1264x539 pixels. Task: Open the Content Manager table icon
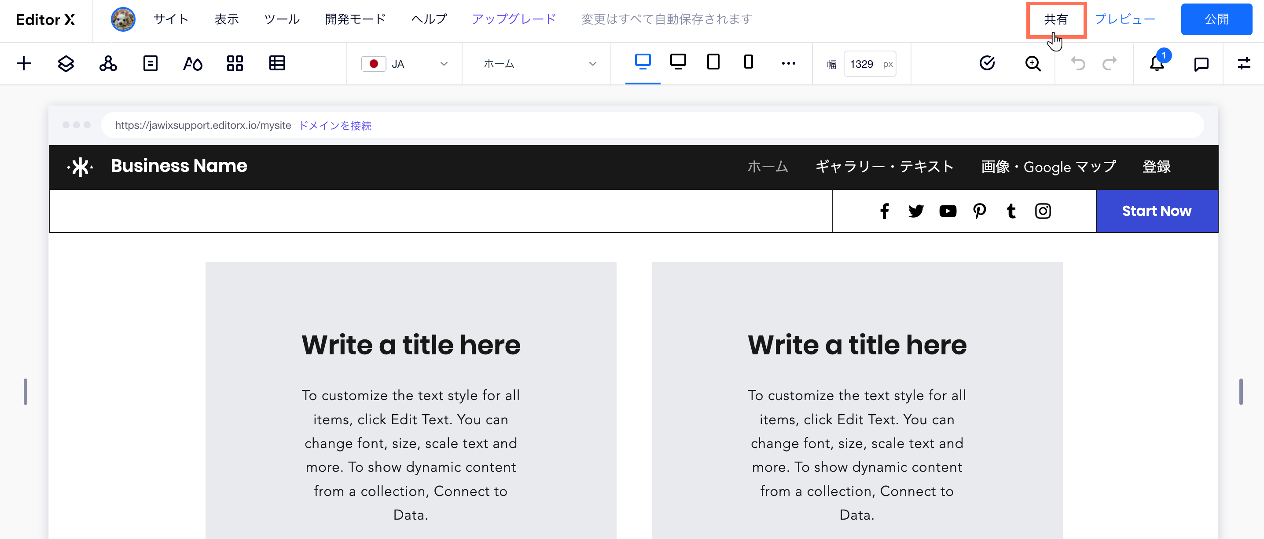pyautogui.click(x=277, y=64)
